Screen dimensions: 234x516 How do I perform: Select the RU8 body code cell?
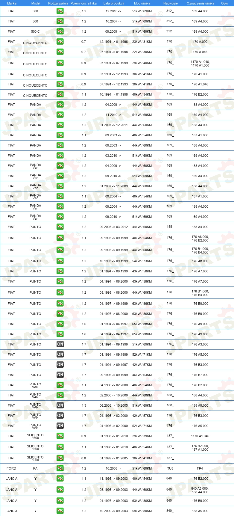coord(170,468)
